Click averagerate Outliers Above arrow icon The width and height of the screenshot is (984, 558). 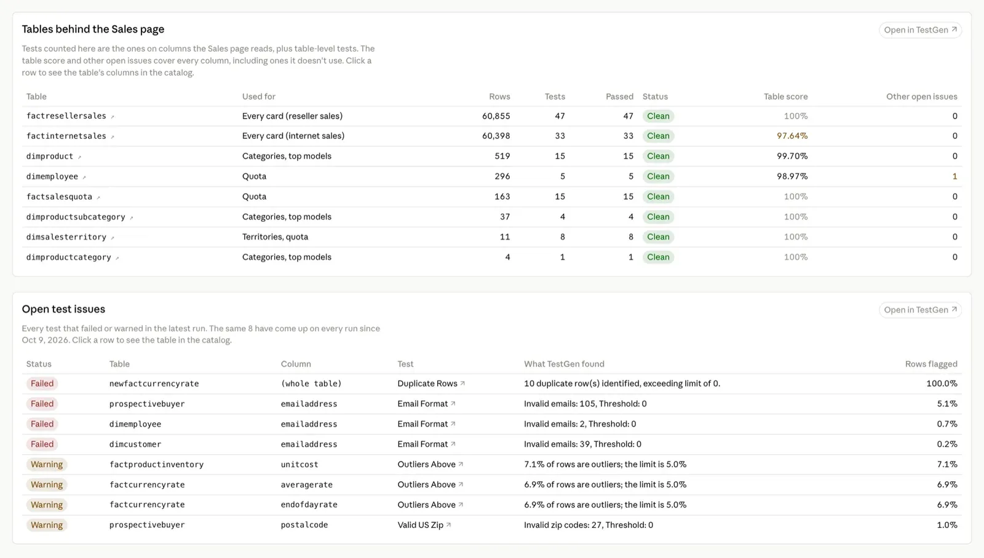(x=461, y=484)
